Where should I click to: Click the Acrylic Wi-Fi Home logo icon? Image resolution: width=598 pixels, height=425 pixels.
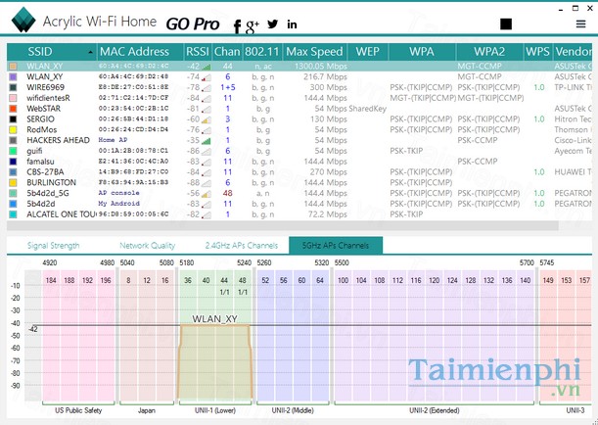(23, 20)
